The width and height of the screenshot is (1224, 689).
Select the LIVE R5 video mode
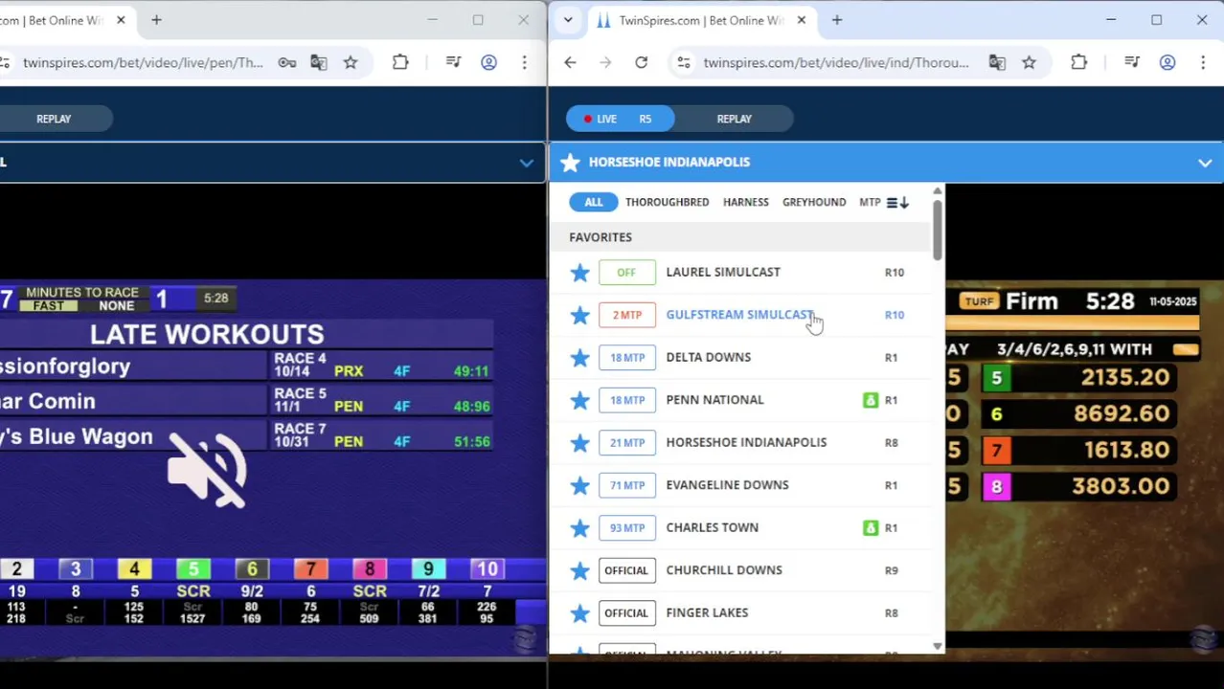(620, 119)
